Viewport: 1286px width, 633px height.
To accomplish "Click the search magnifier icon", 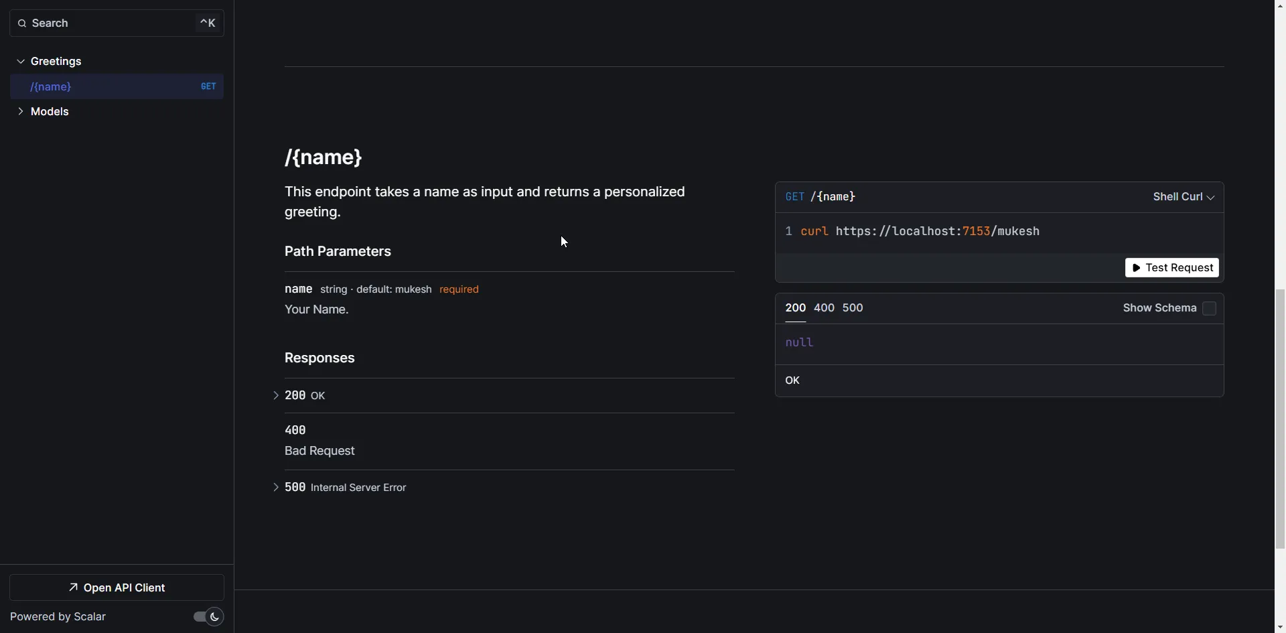I will point(22,23).
